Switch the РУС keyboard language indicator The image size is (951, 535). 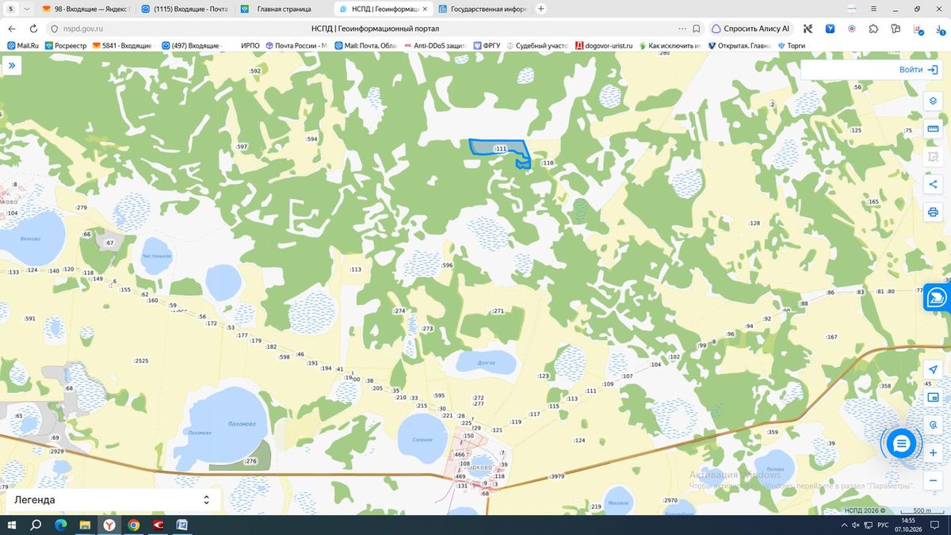(882, 525)
